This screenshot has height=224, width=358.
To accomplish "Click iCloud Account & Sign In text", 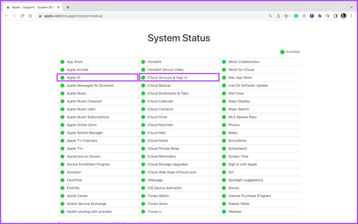I will (167, 77).
